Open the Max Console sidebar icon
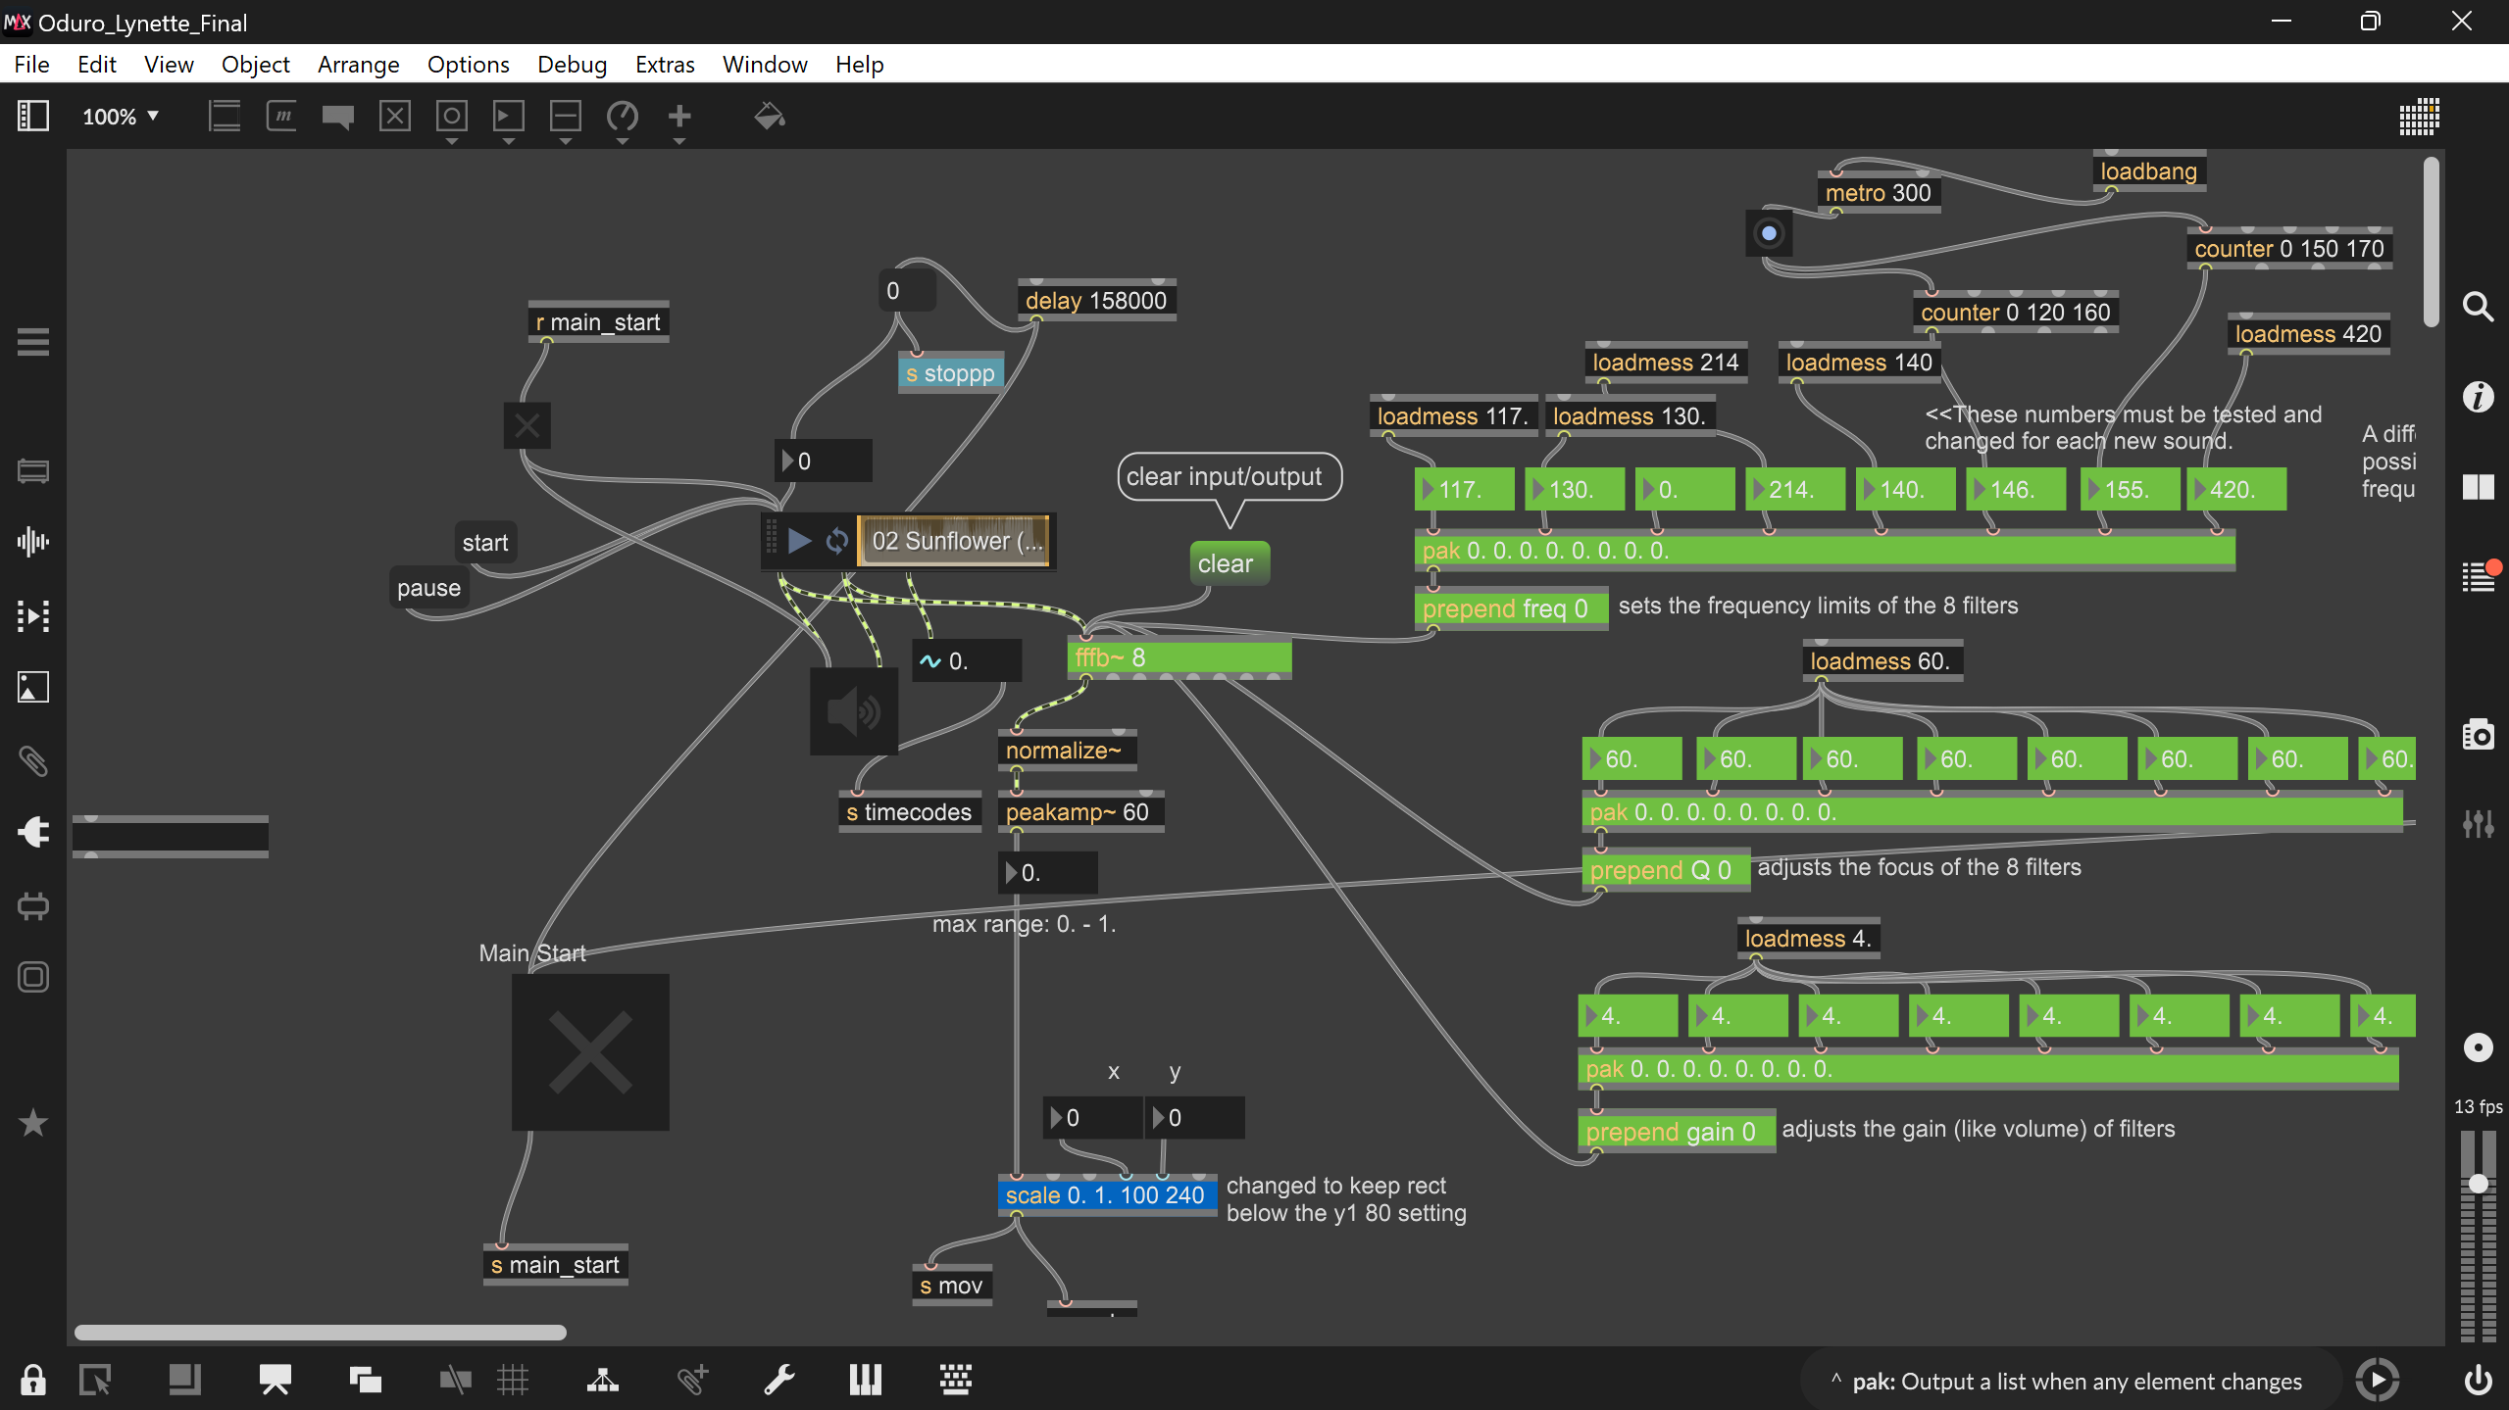Image resolution: width=2509 pixels, height=1410 pixels. point(2479,577)
